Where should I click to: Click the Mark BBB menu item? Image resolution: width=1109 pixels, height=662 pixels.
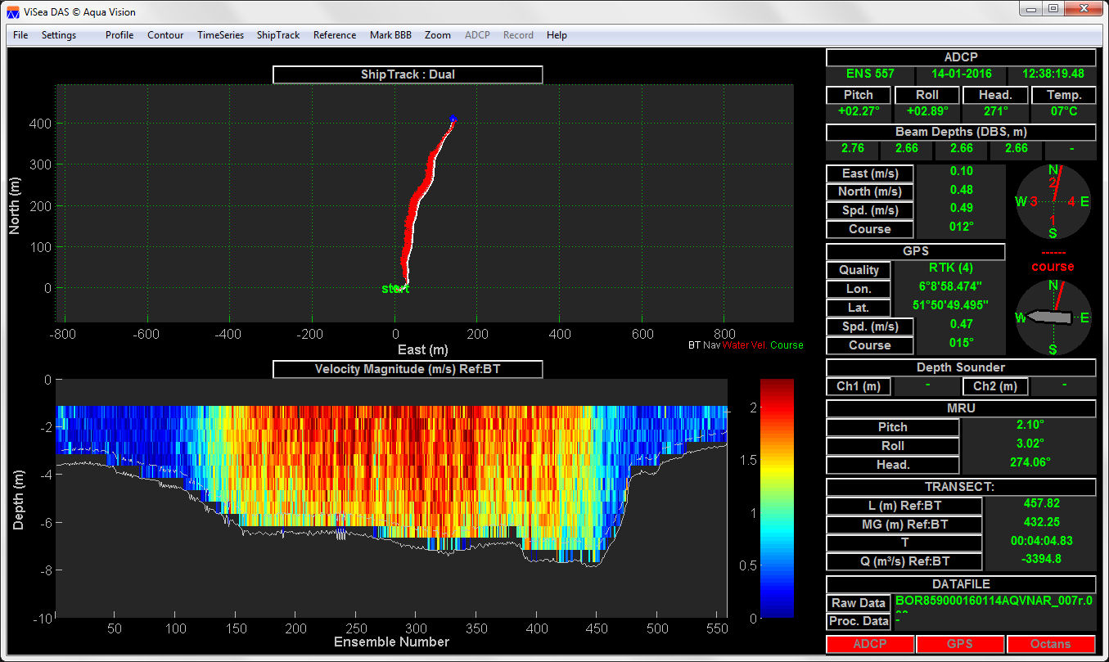(390, 35)
